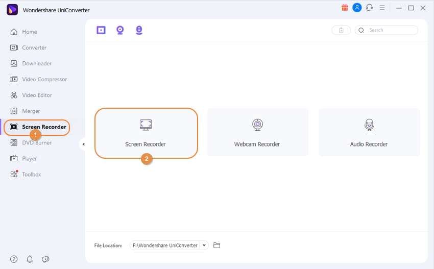
Task: Open the headset support icon
Action: click(x=370, y=8)
